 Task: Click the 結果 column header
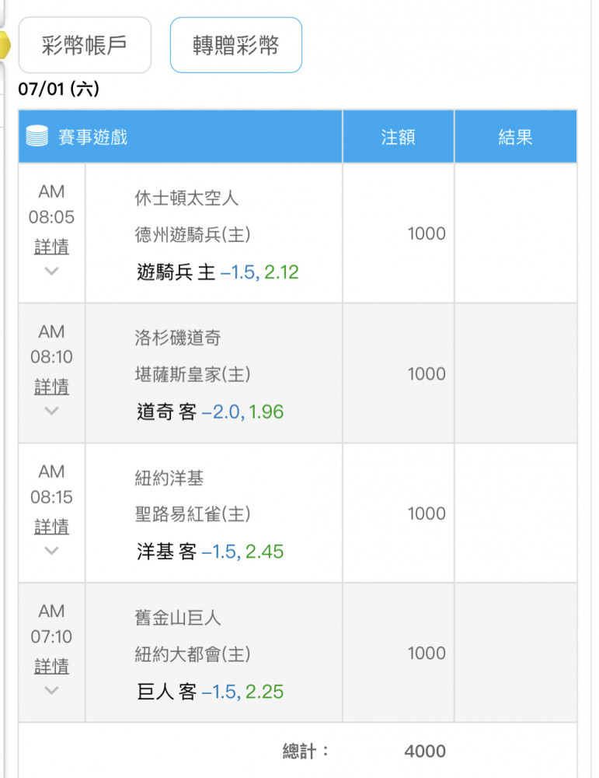coord(516,136)
